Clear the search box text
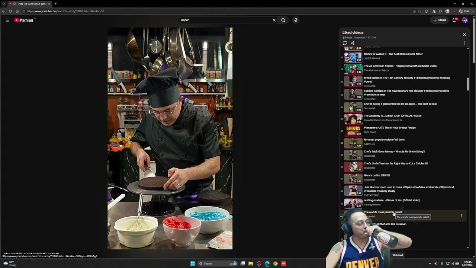476x268 pixels. point(274,20)
